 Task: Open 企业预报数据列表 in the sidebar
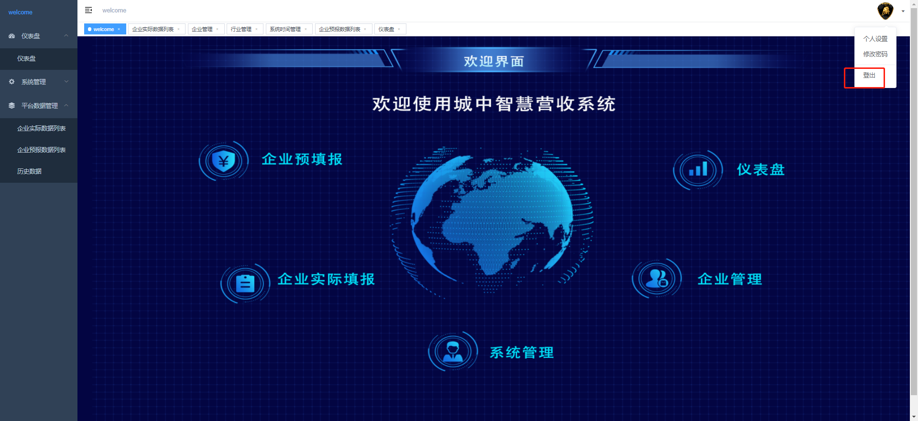39,150
